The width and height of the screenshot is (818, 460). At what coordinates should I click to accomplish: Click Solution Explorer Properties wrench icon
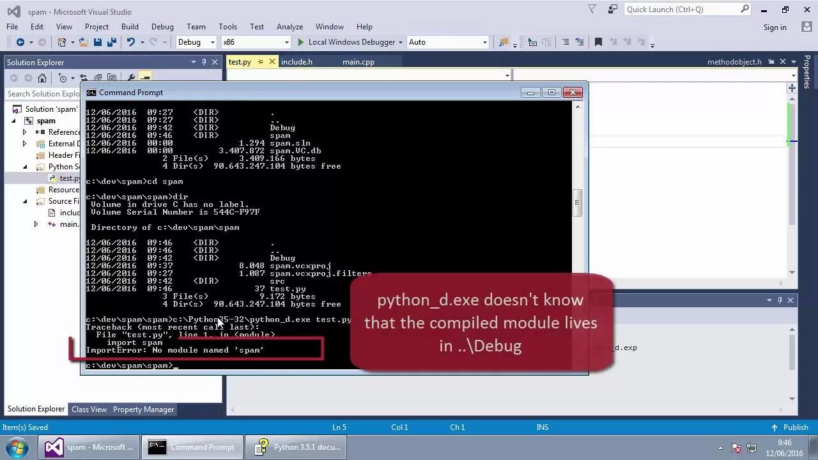pos(130,78)
